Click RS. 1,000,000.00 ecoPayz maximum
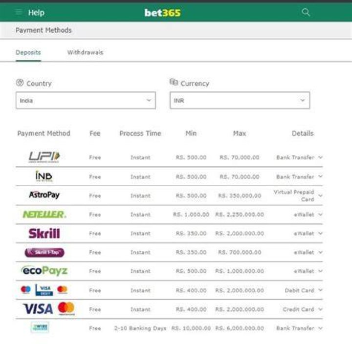The image size is (352, 351). pos(240,271)
